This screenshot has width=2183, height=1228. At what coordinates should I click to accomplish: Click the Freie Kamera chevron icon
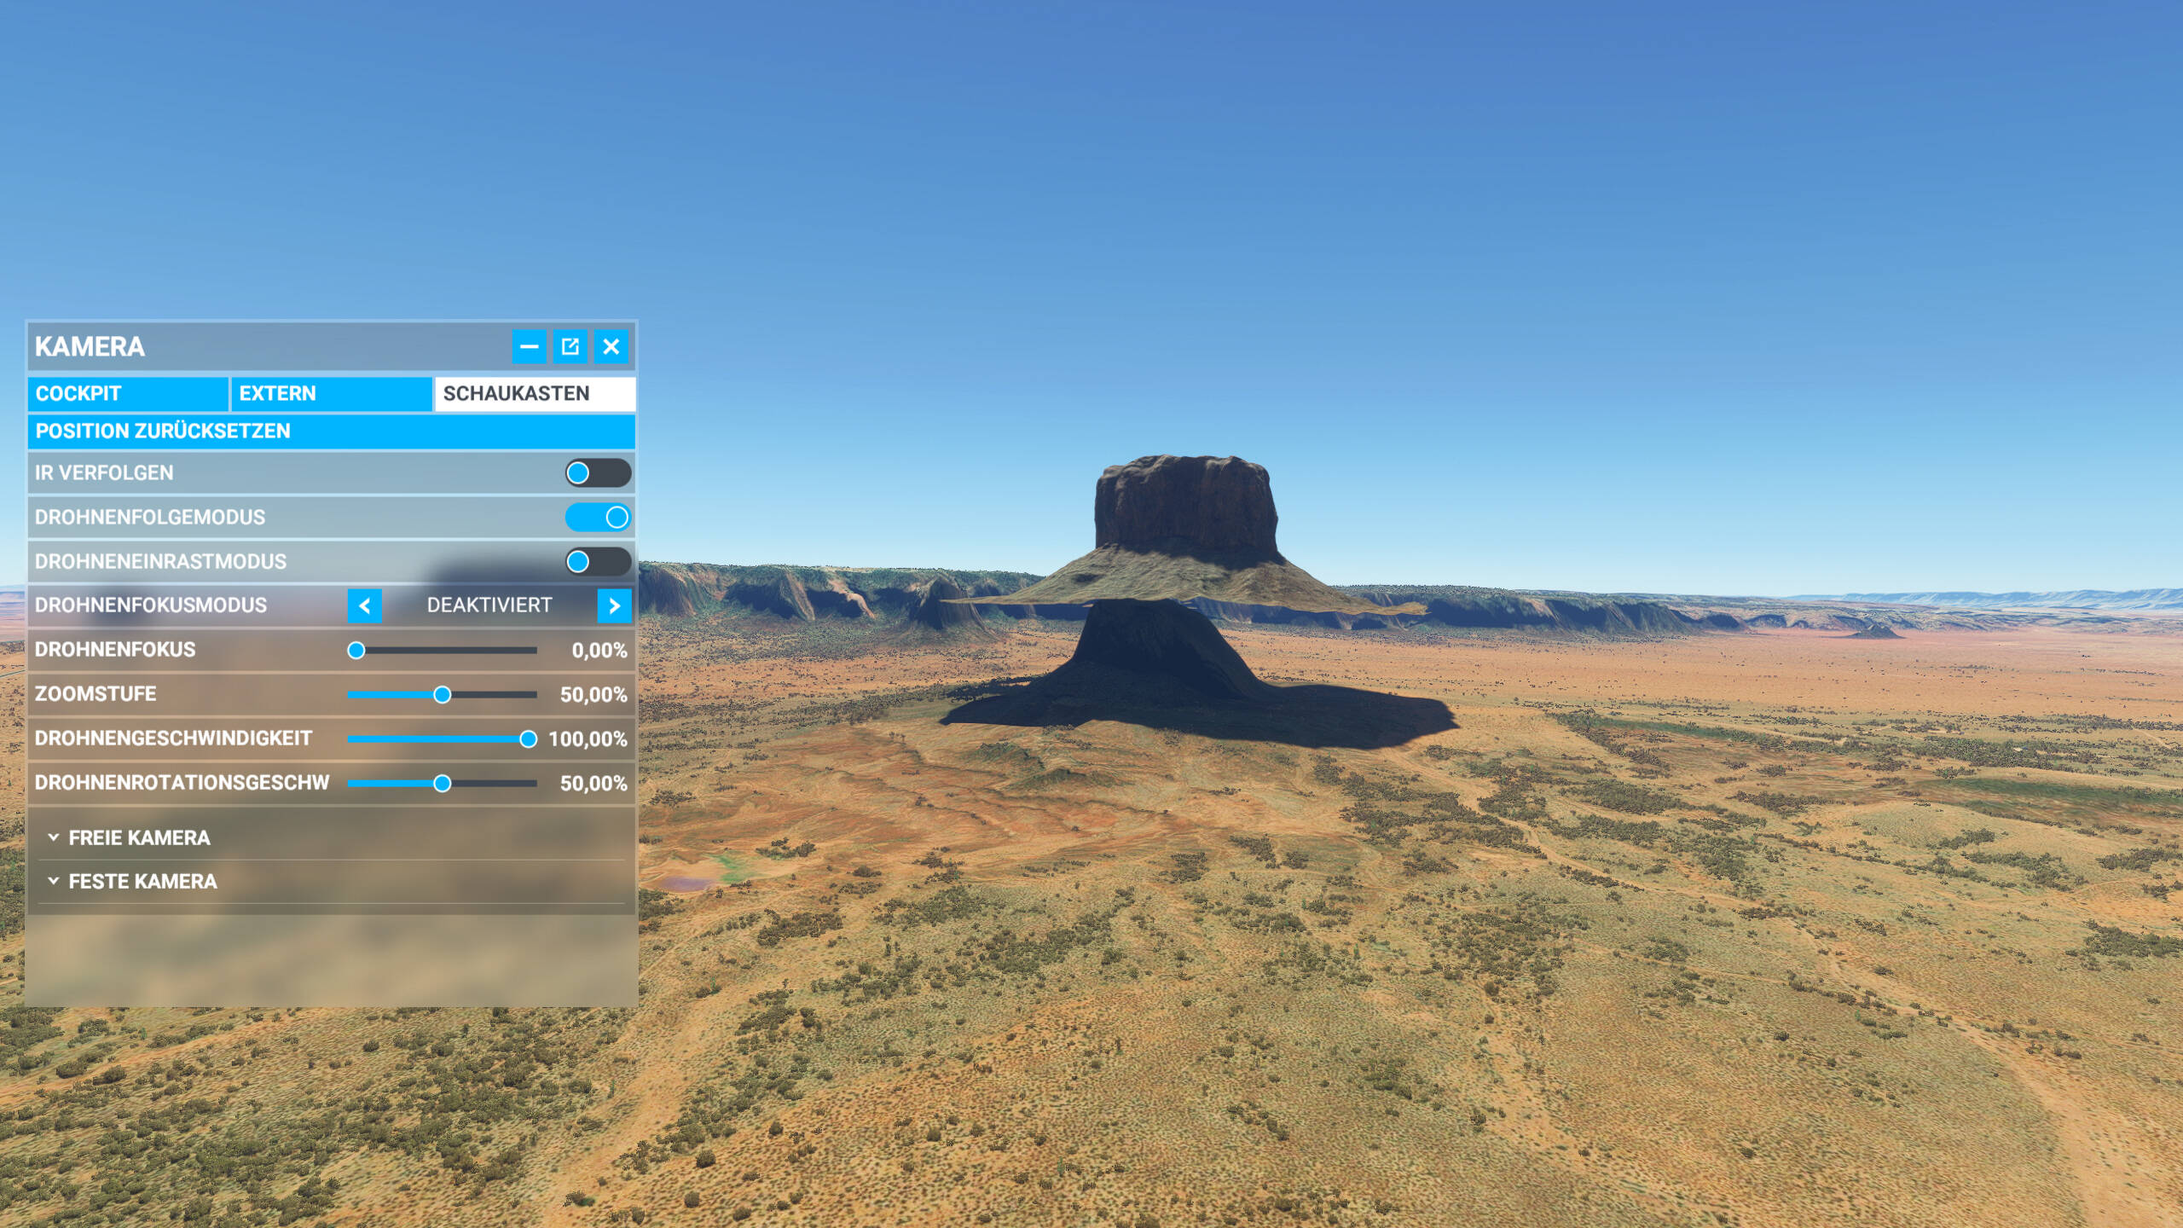point(53,837)
